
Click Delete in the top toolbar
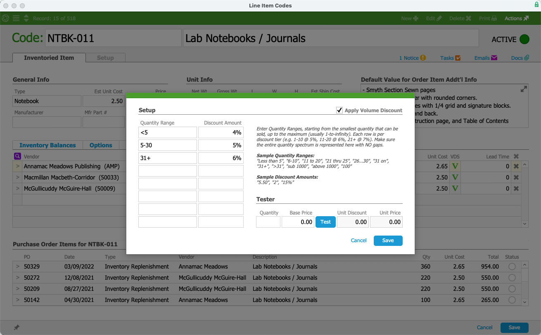(460, 18)
